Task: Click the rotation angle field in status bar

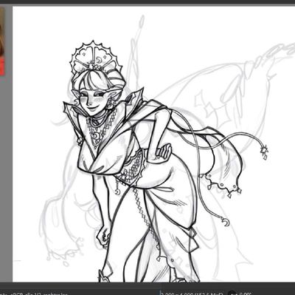Action: 244,294
